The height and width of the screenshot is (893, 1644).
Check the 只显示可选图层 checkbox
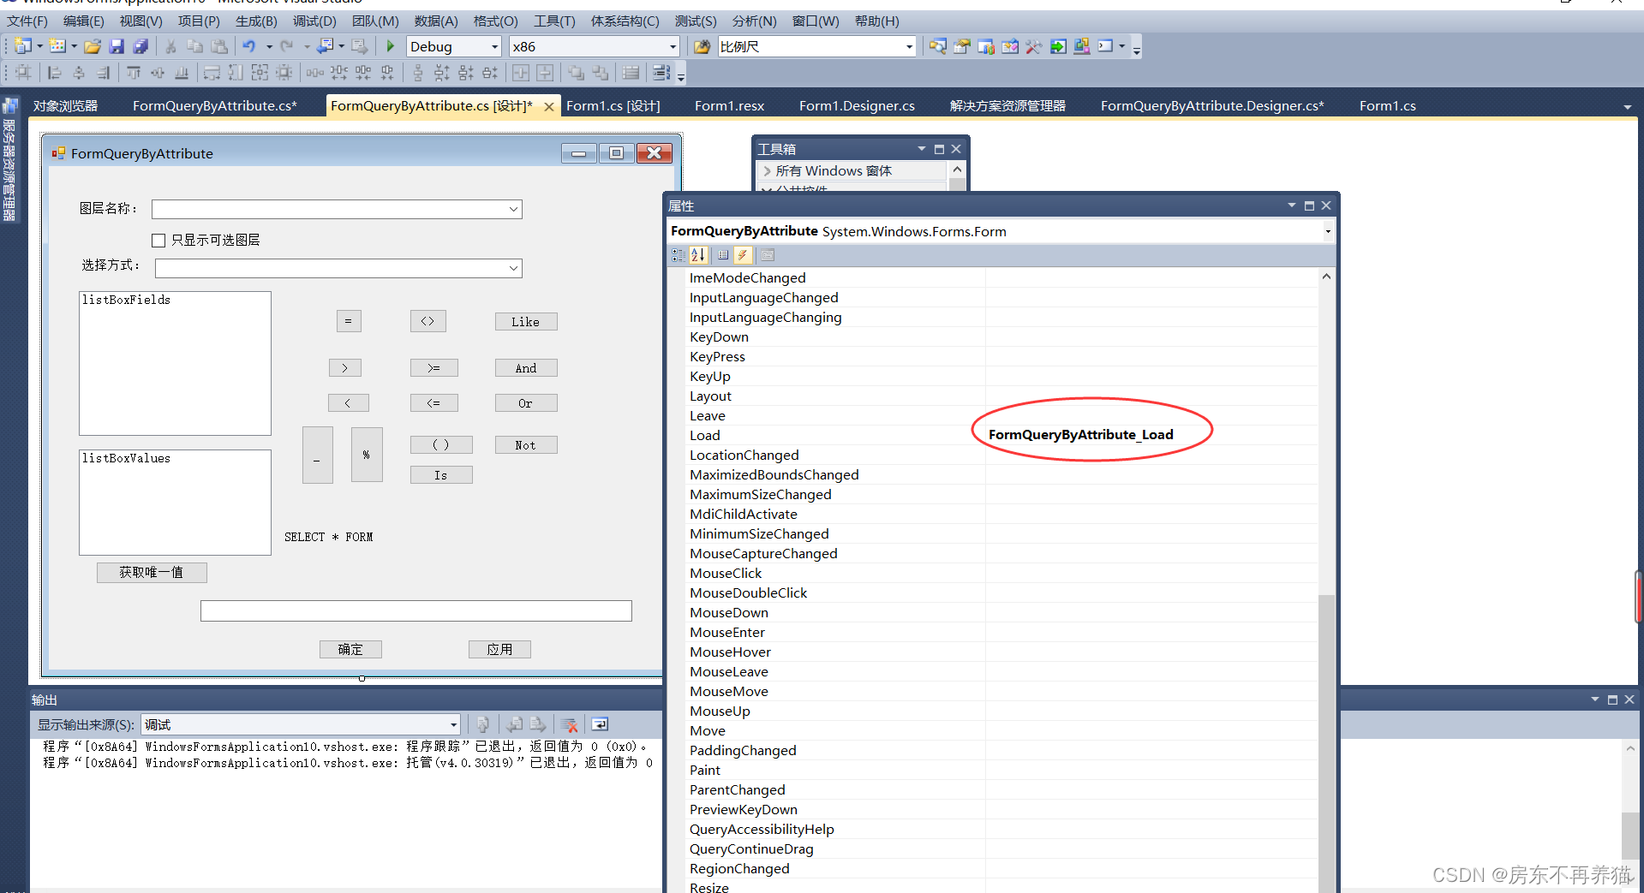pyautogui.click(x=158, y=241)
